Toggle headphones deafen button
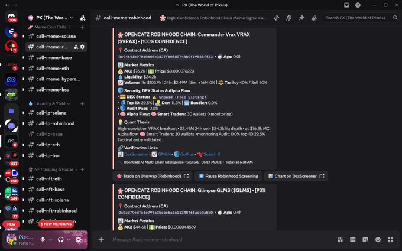The height and width of the screenshot is (251, 402). 60,239
